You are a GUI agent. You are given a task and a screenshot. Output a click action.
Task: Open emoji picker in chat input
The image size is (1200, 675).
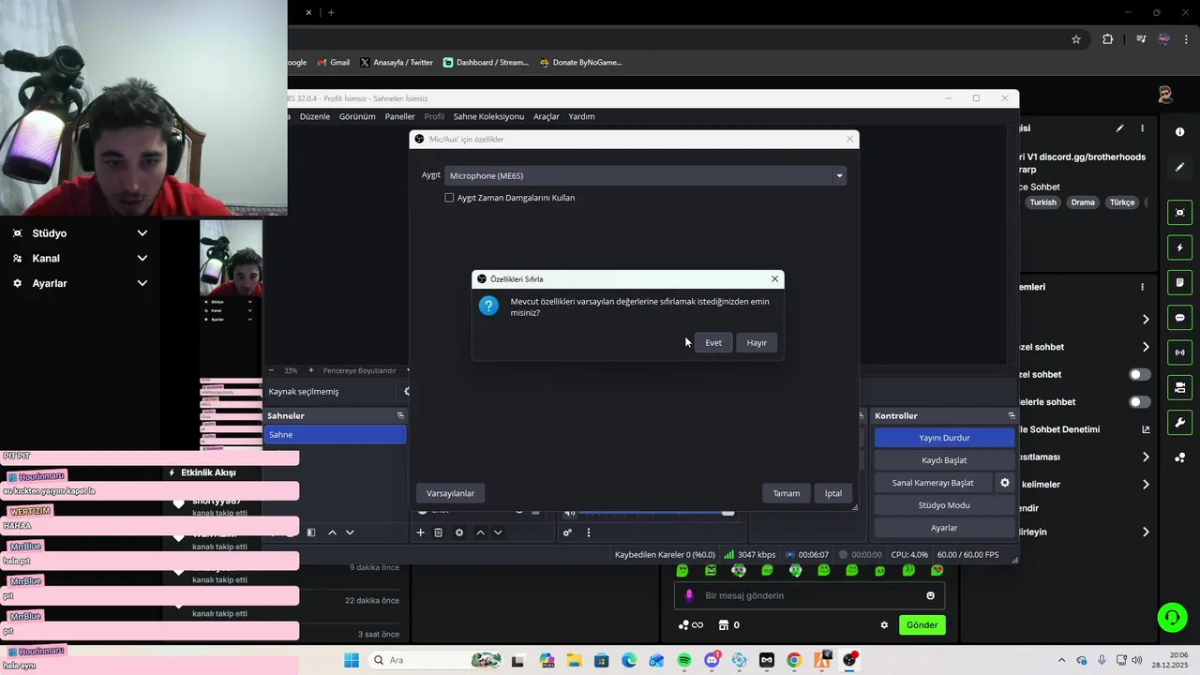[930, 595]
